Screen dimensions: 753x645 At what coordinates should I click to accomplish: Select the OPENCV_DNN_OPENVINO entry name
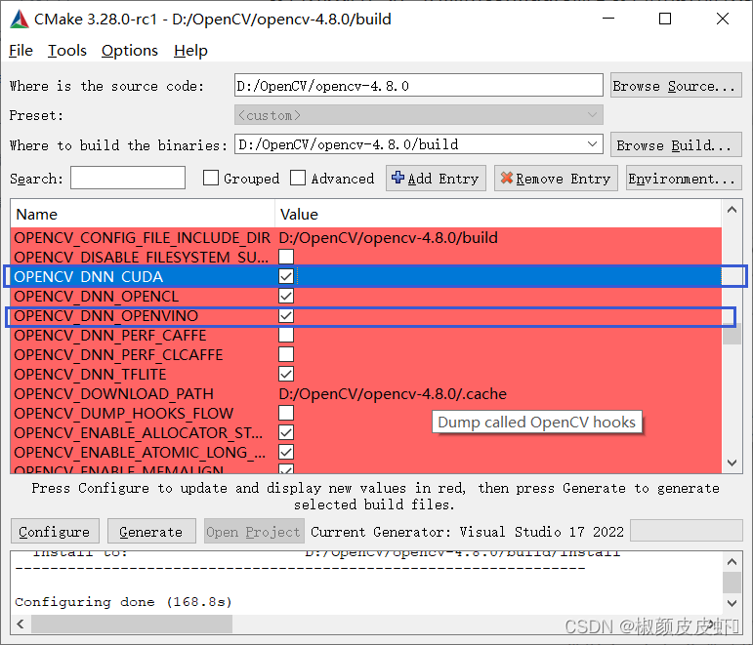pyautogui.click(x=105, y=316)
